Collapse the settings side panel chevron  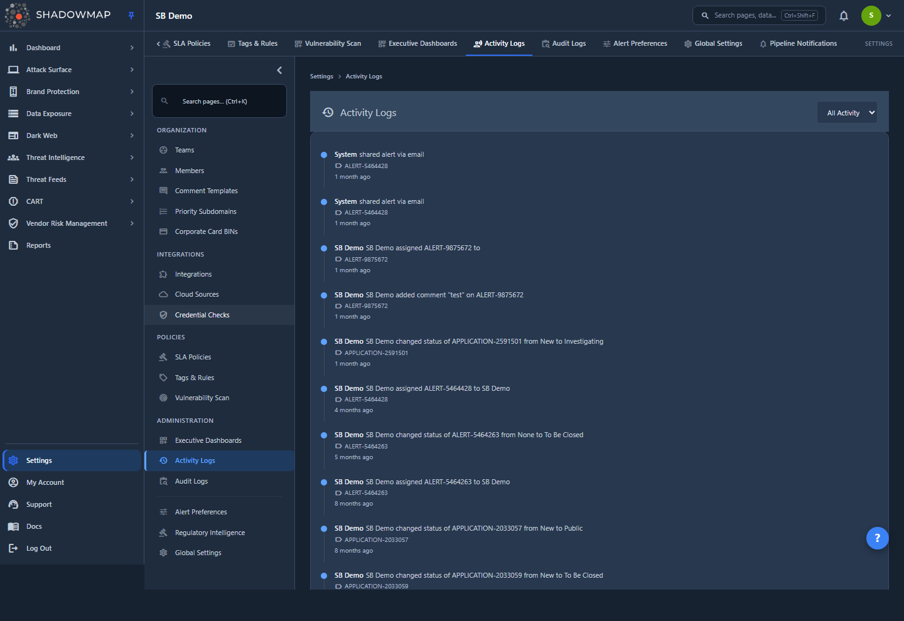click(279, 70)
